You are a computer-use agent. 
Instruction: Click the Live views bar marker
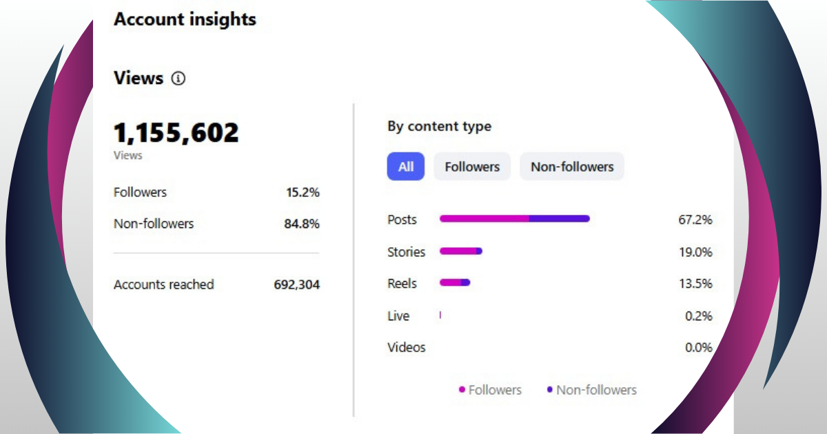440,315
